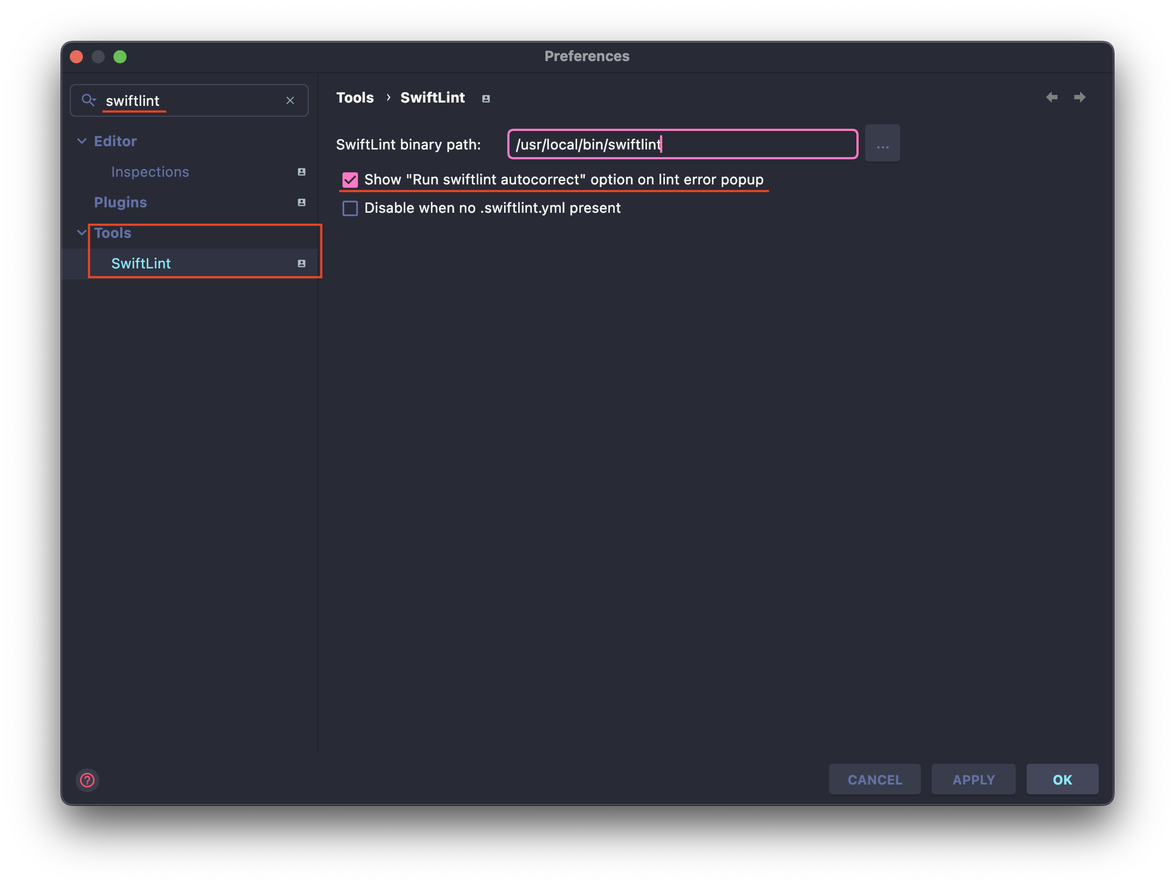Collapse the Editor tree section

click(82, 141)
